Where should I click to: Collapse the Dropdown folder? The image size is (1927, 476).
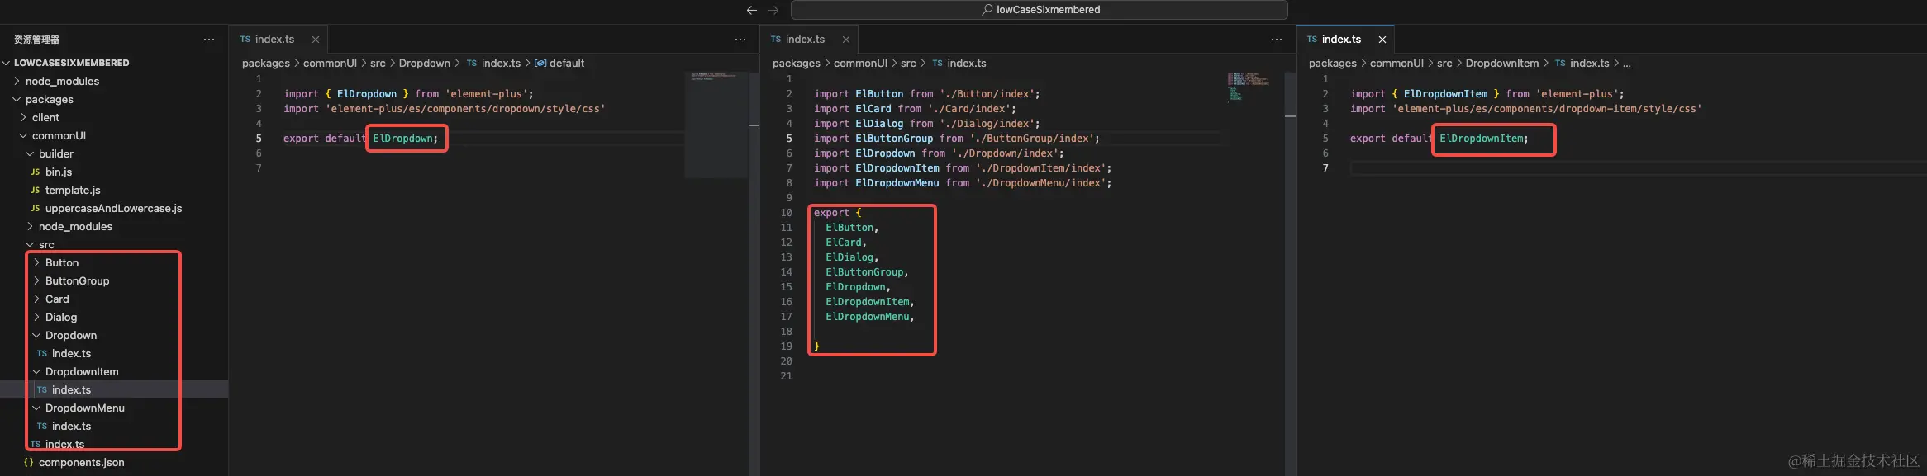114,335
